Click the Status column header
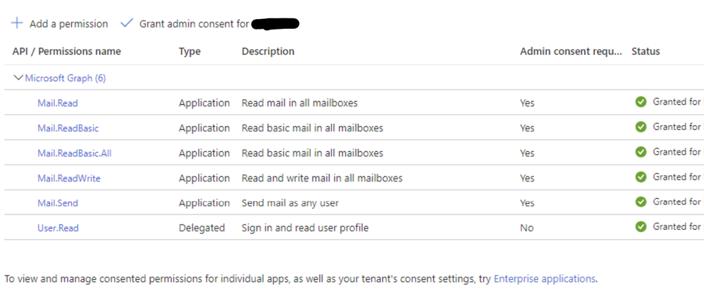This screenshot has width=704, height=303. pyautogui.click(x=646, y=51)
